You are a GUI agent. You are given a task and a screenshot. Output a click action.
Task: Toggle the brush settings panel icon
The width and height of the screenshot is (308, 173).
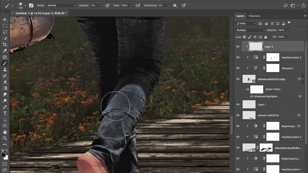31,5
